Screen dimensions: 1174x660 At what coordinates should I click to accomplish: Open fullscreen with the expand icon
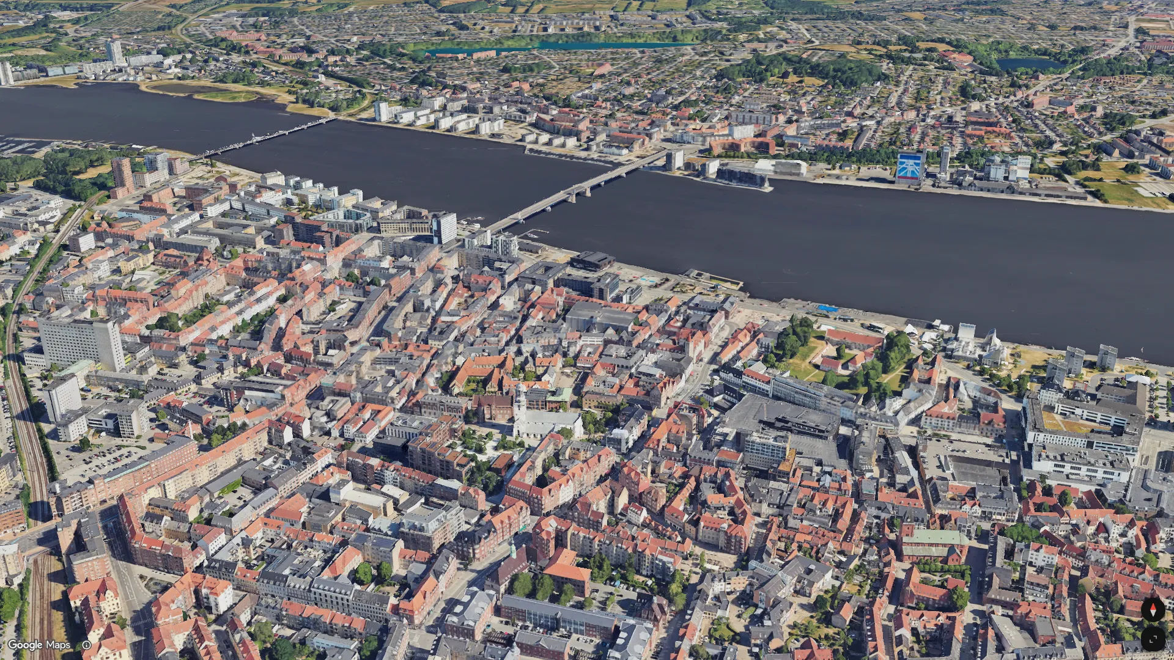(x=1153, y=639)
